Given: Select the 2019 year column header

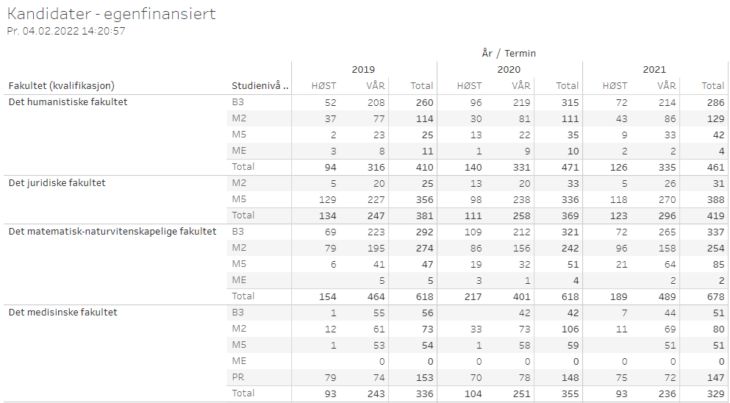Looking at the screenshot, I should 363,70.
